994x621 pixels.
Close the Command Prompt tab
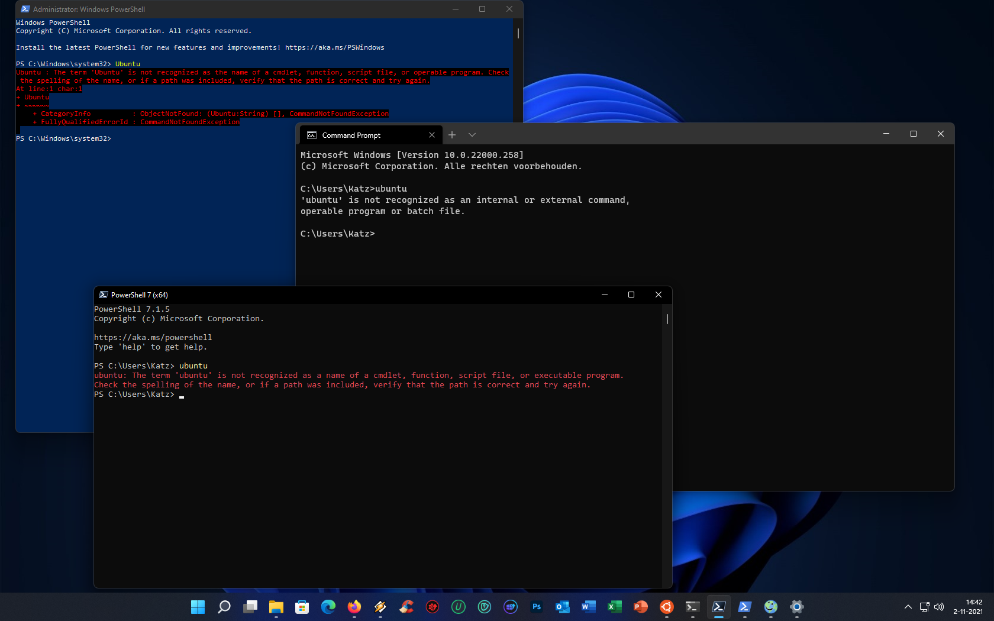pos(432,135)
